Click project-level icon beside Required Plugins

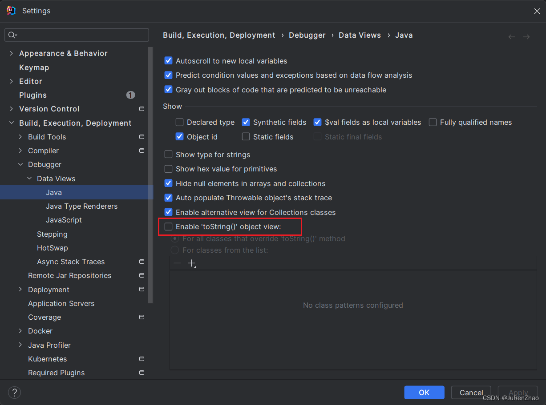[142, 373]
